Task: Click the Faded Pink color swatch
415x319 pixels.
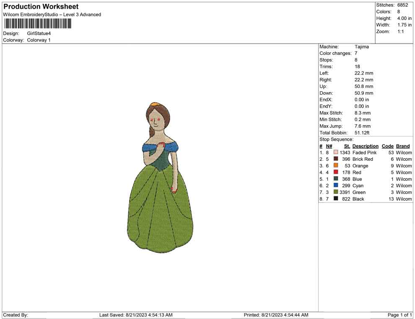Action: [336, 152]
